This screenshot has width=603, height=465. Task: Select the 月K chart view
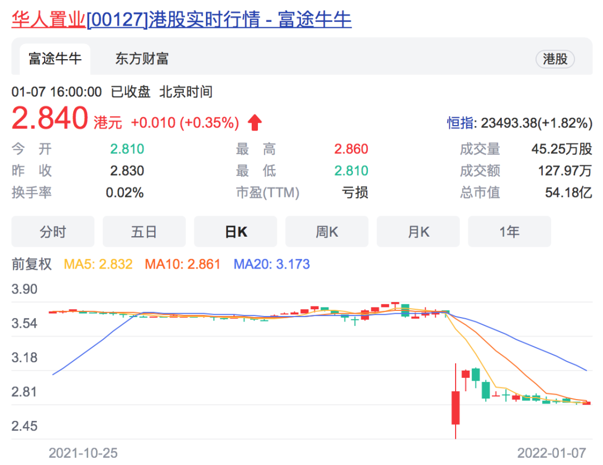coord(418,231)
